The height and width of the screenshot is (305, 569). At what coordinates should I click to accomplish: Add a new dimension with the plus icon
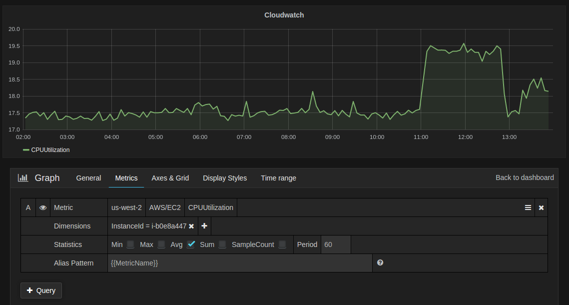click(x=204, y=225)
